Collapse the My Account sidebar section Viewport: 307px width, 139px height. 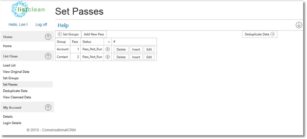click(48, 107)
